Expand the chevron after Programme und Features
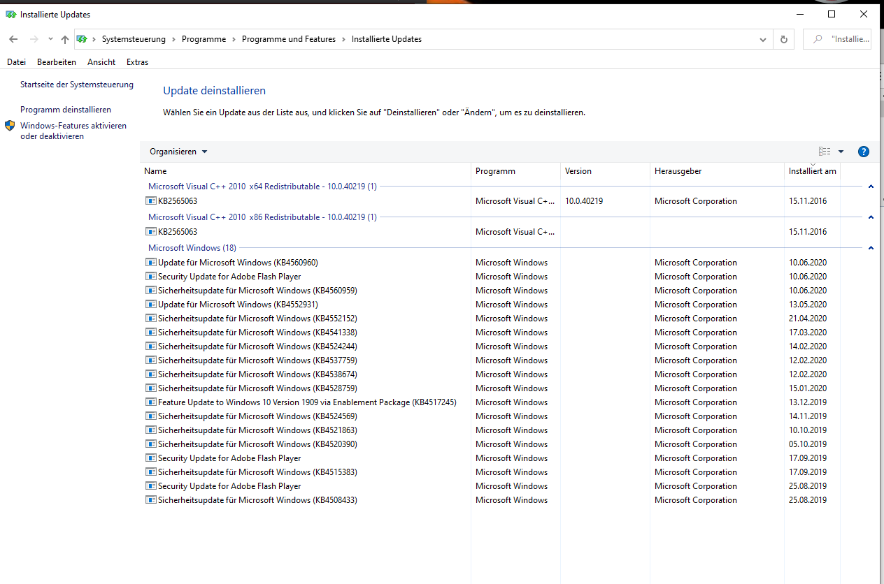884x584 pixels. 344,39
